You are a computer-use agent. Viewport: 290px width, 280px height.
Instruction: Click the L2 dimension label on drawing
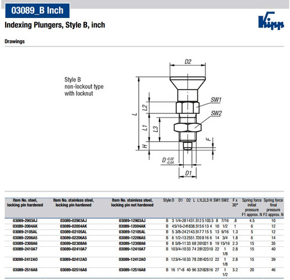145,107
